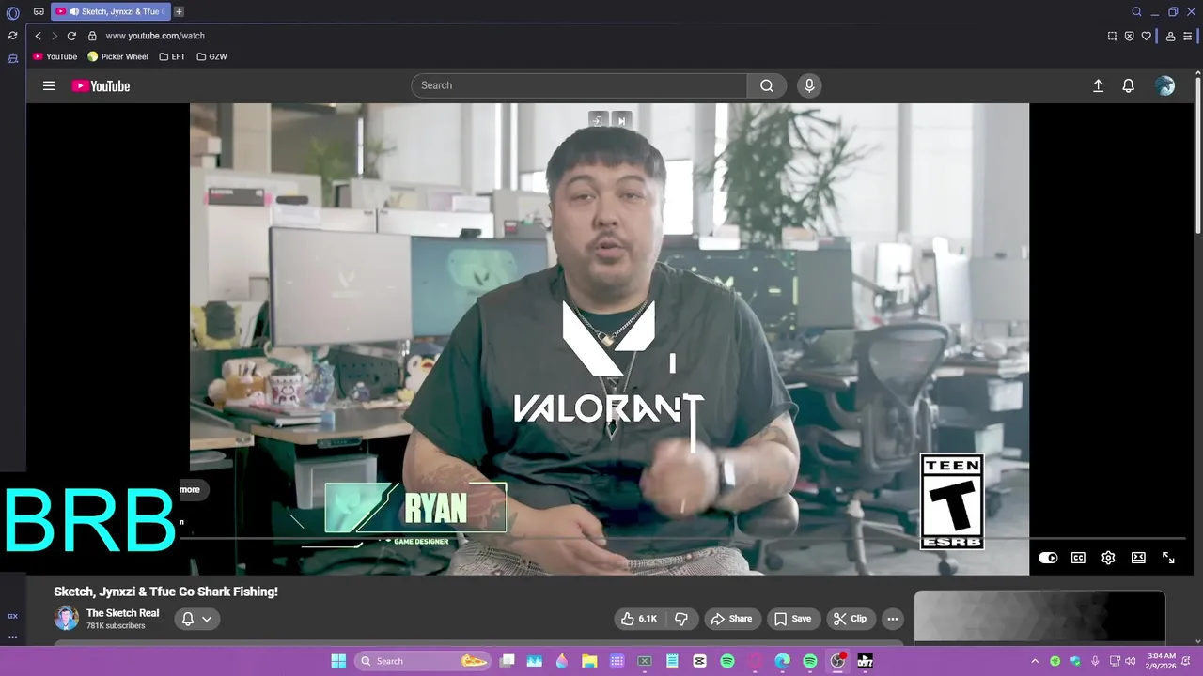
Task: Open the ad blocker shield icon
Action: click(1129, 36)
